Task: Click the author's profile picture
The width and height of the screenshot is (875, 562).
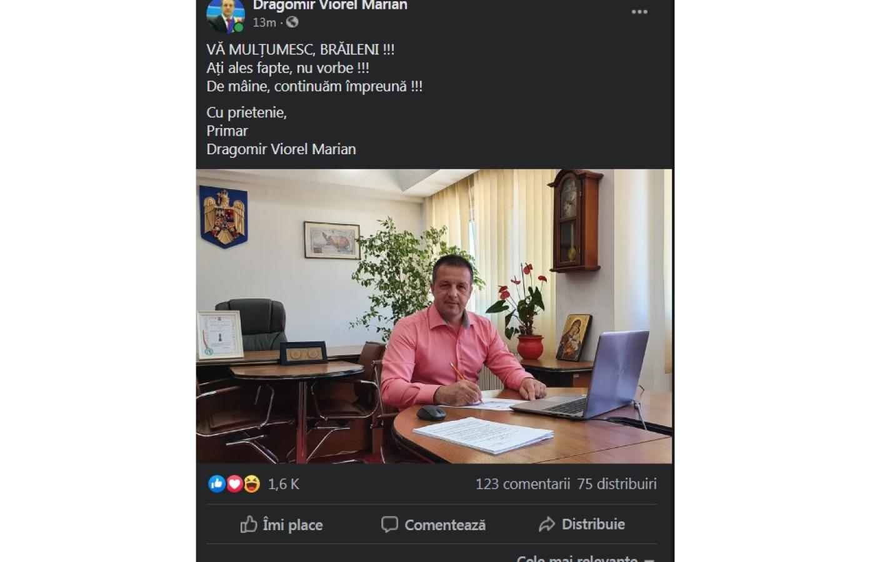Action: click(x=225, y=15)
